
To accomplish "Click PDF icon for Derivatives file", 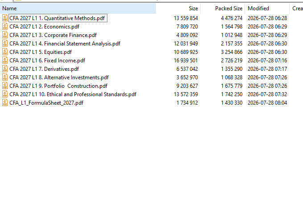I will click(5, 69).
